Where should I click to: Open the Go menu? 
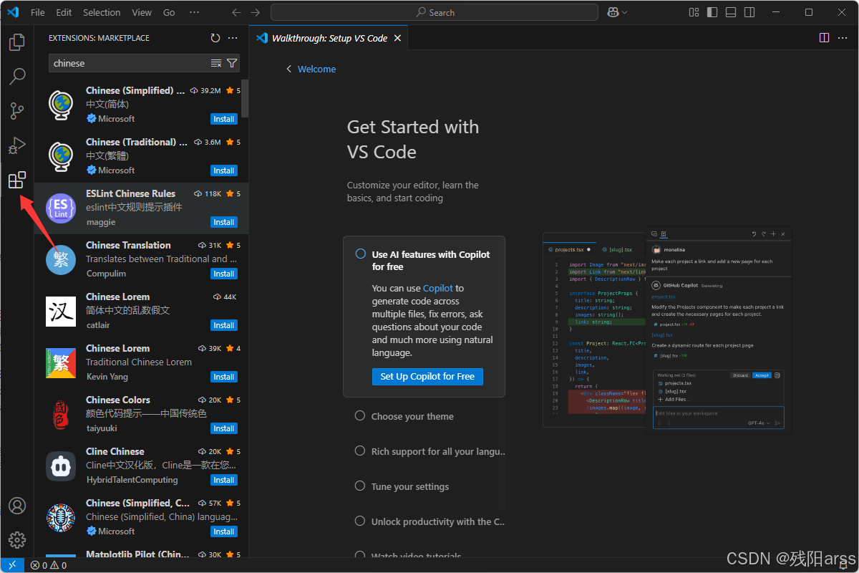pos(169,12)
